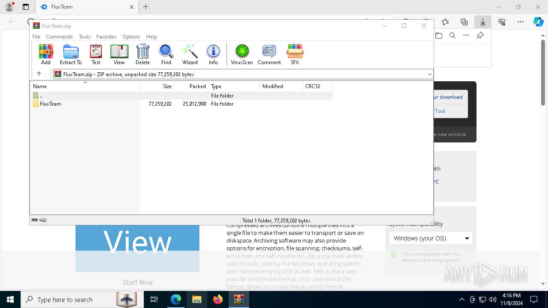The width and height of the screenshot is (548, 308).
Task: Open the Help menu
Action: [x=152, y=37]
